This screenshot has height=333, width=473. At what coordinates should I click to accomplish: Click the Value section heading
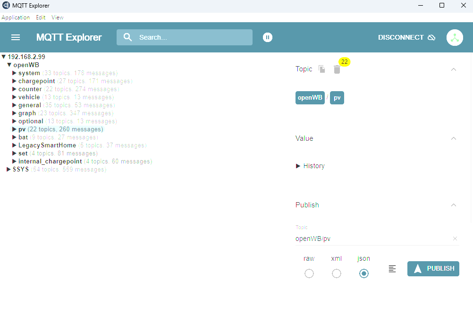coord(304,138)
